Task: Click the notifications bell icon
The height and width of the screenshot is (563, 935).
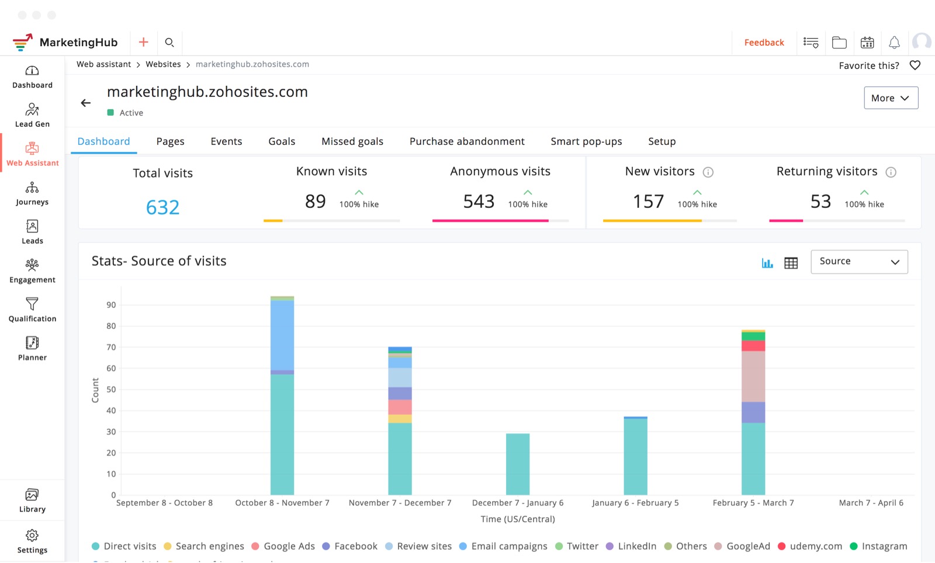Action: tap(894, 43)
